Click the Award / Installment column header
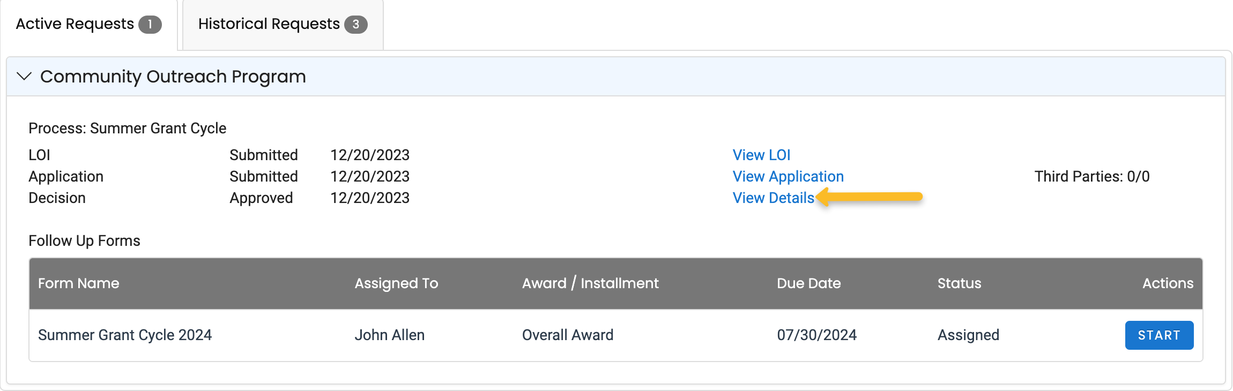 click(x=590, y=283)
